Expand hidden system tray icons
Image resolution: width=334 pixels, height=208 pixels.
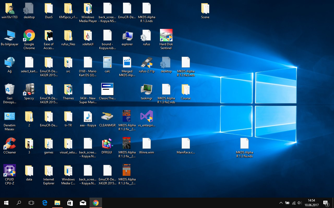point(281,203)
